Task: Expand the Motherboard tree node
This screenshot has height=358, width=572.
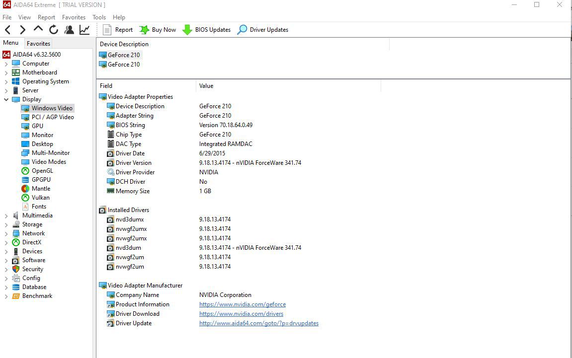Action: [6, 72]
